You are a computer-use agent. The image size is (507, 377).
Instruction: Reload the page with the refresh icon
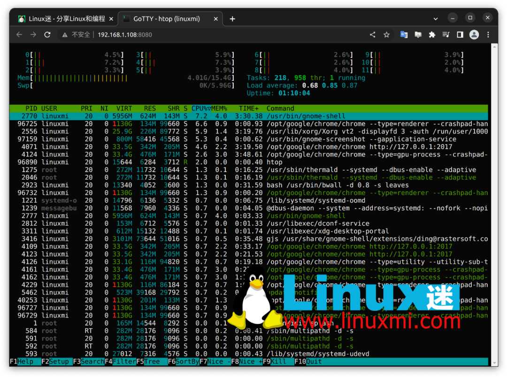[x=48, y=34]
